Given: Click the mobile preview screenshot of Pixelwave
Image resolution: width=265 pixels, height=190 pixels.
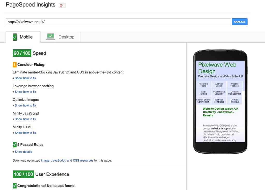Looking at the screenshot, I should (x=220, y=101).
